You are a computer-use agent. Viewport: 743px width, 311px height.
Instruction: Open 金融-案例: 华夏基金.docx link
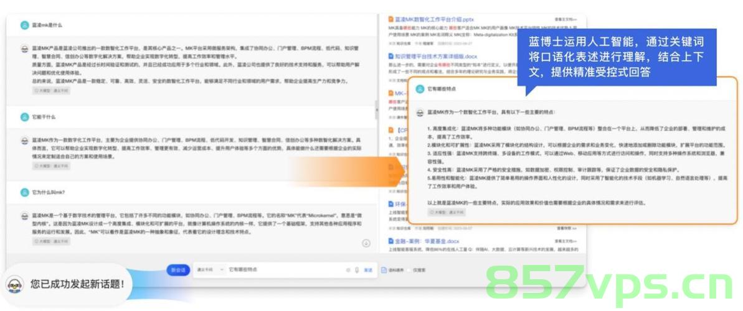coord(427,241)
